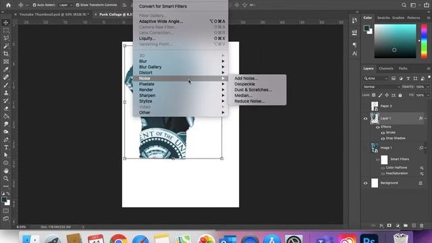This screenshot has width=432, height=243.
Task: Expand the Sharpen submenu
Action: coord(180,95)
